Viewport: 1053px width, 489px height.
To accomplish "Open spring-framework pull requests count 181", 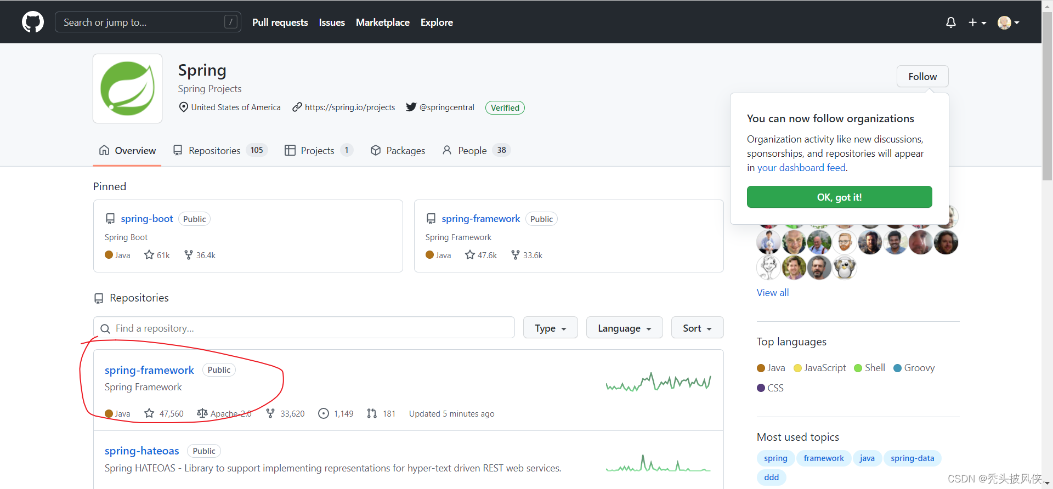I will pos(381,413).
